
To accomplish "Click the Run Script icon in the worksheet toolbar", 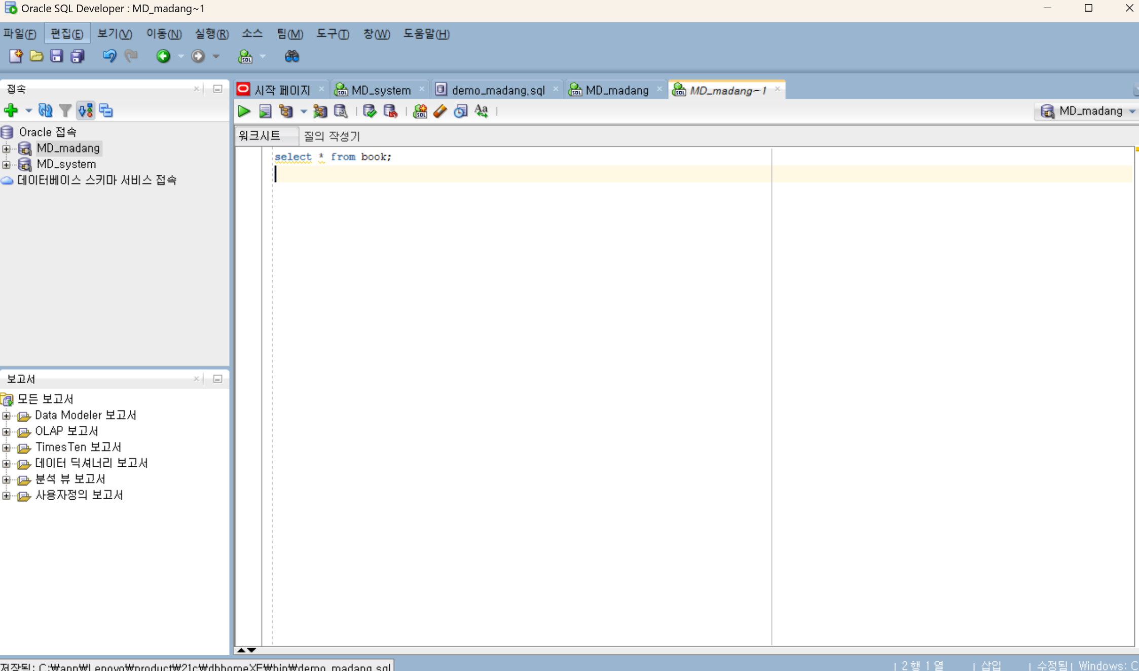I will (265, 111).
